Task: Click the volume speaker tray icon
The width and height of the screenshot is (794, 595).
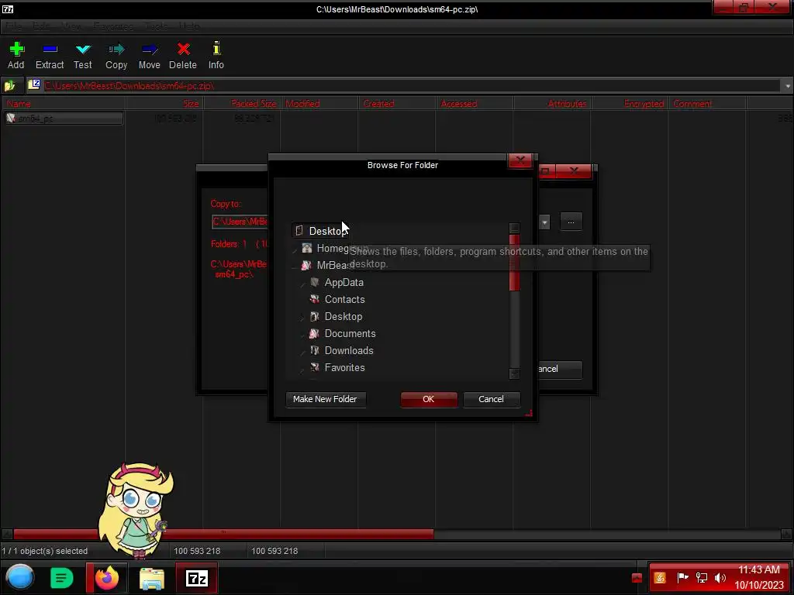Action: 720,578
